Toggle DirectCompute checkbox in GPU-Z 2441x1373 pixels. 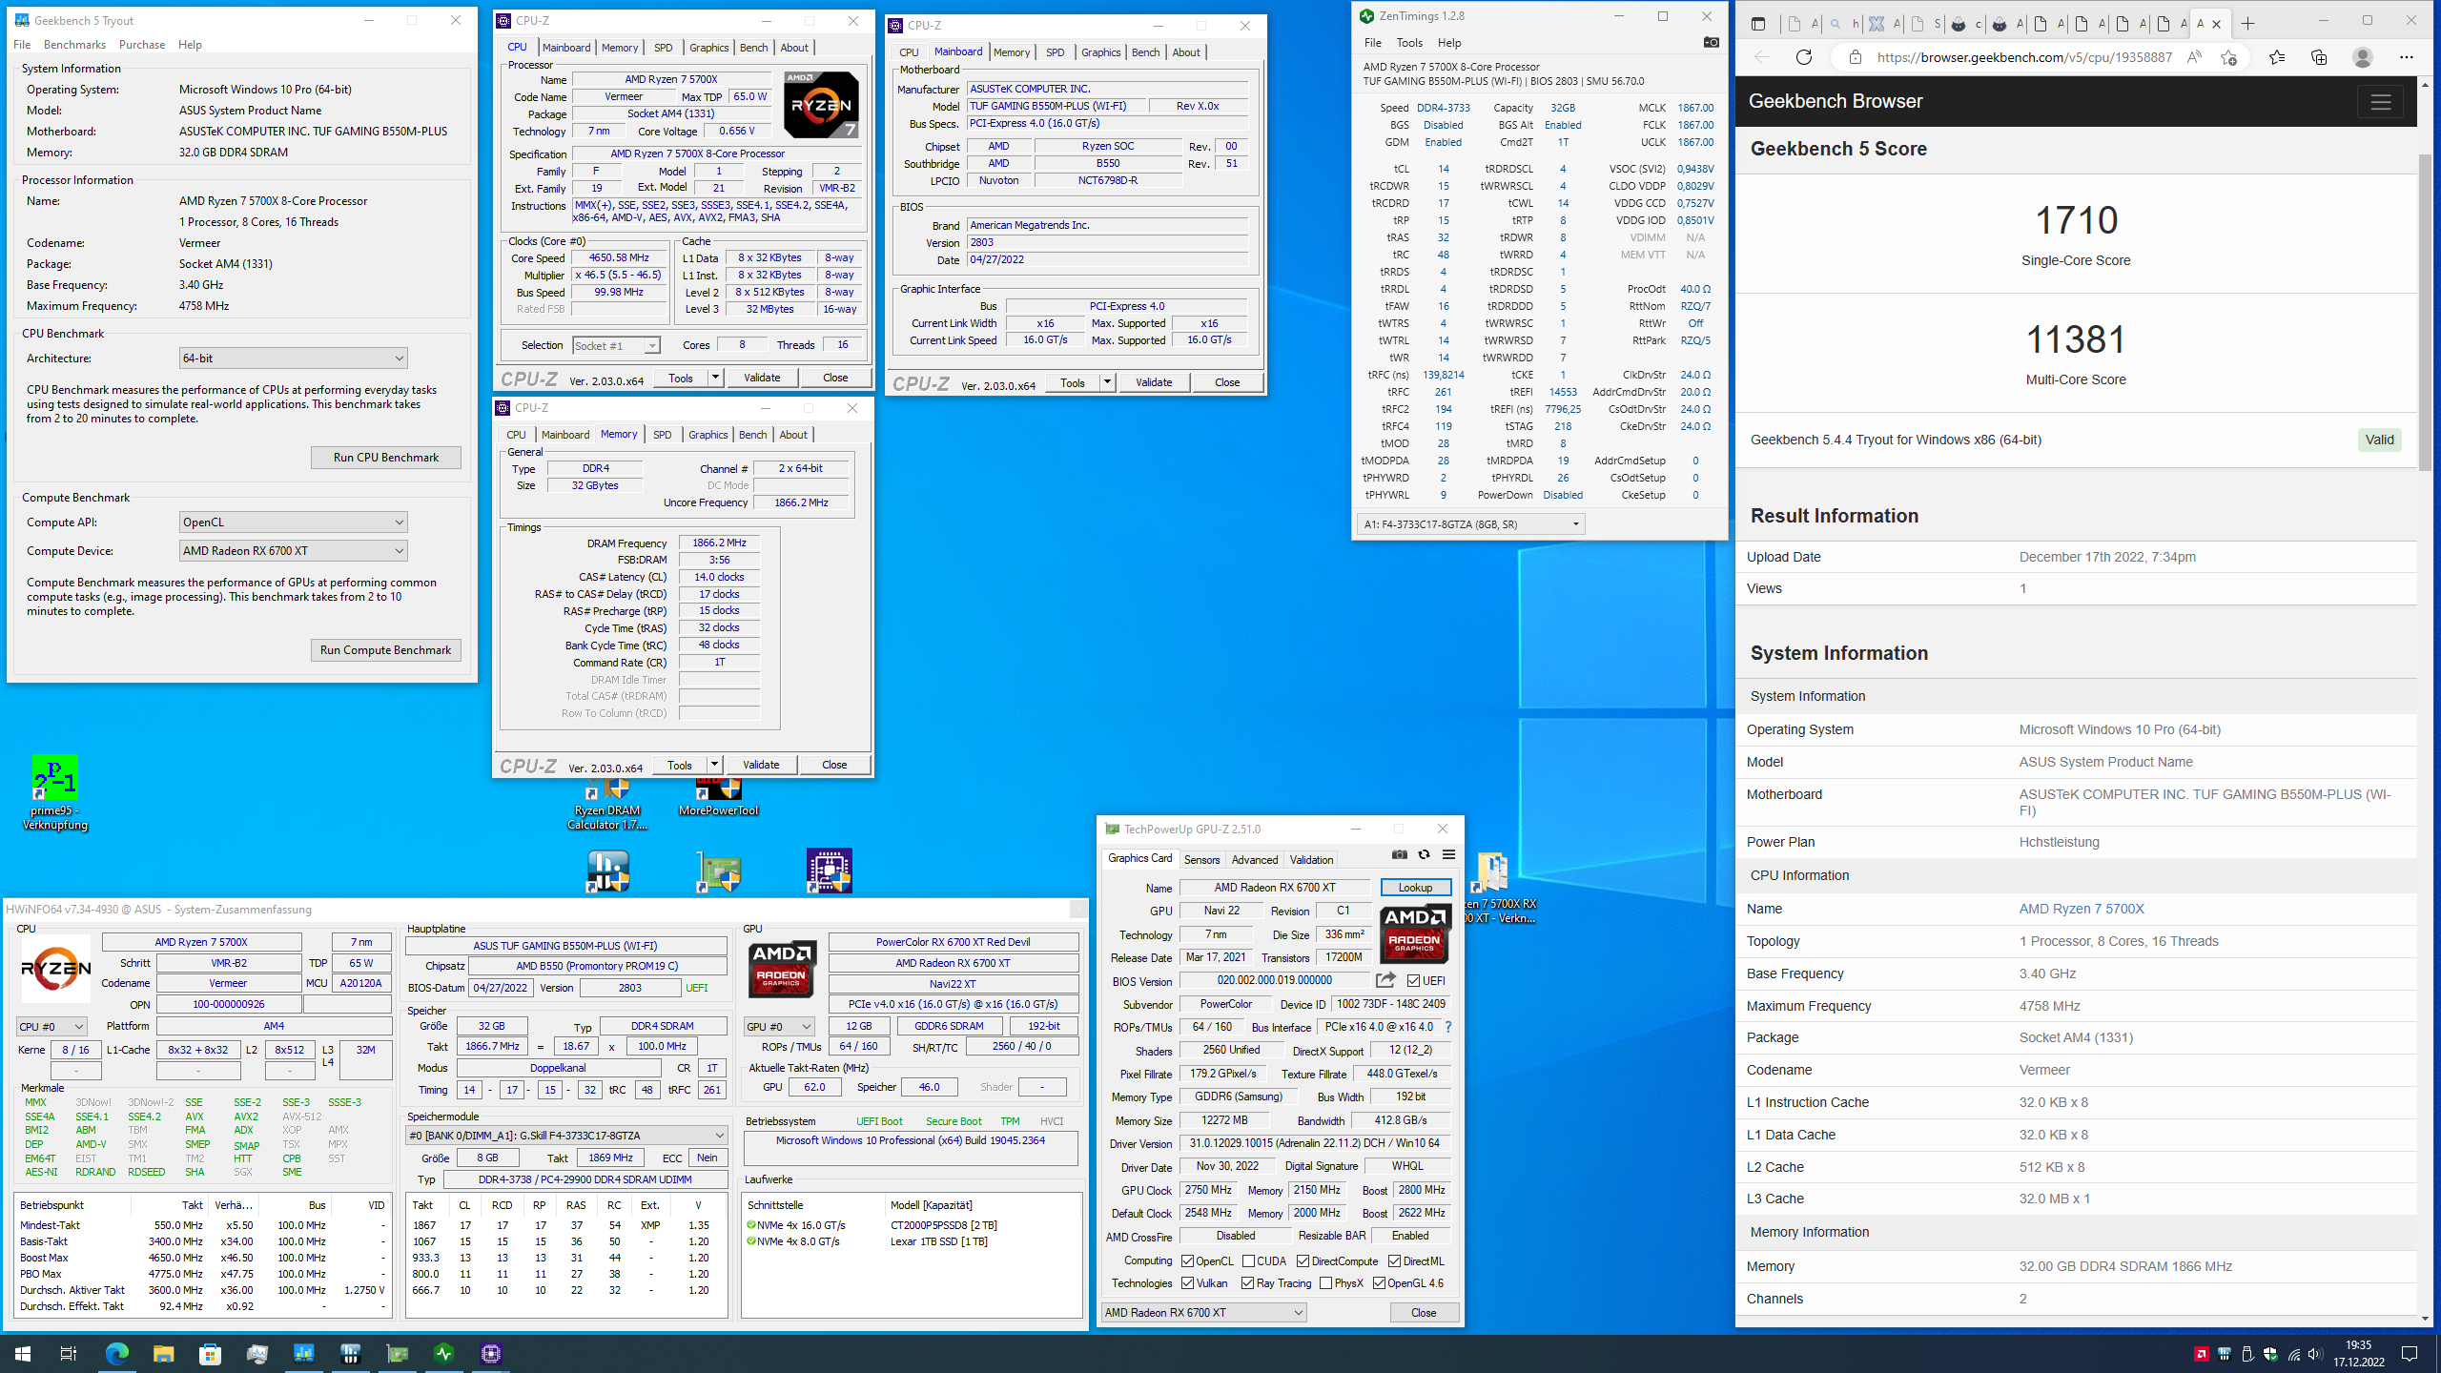[1303, 1260]
